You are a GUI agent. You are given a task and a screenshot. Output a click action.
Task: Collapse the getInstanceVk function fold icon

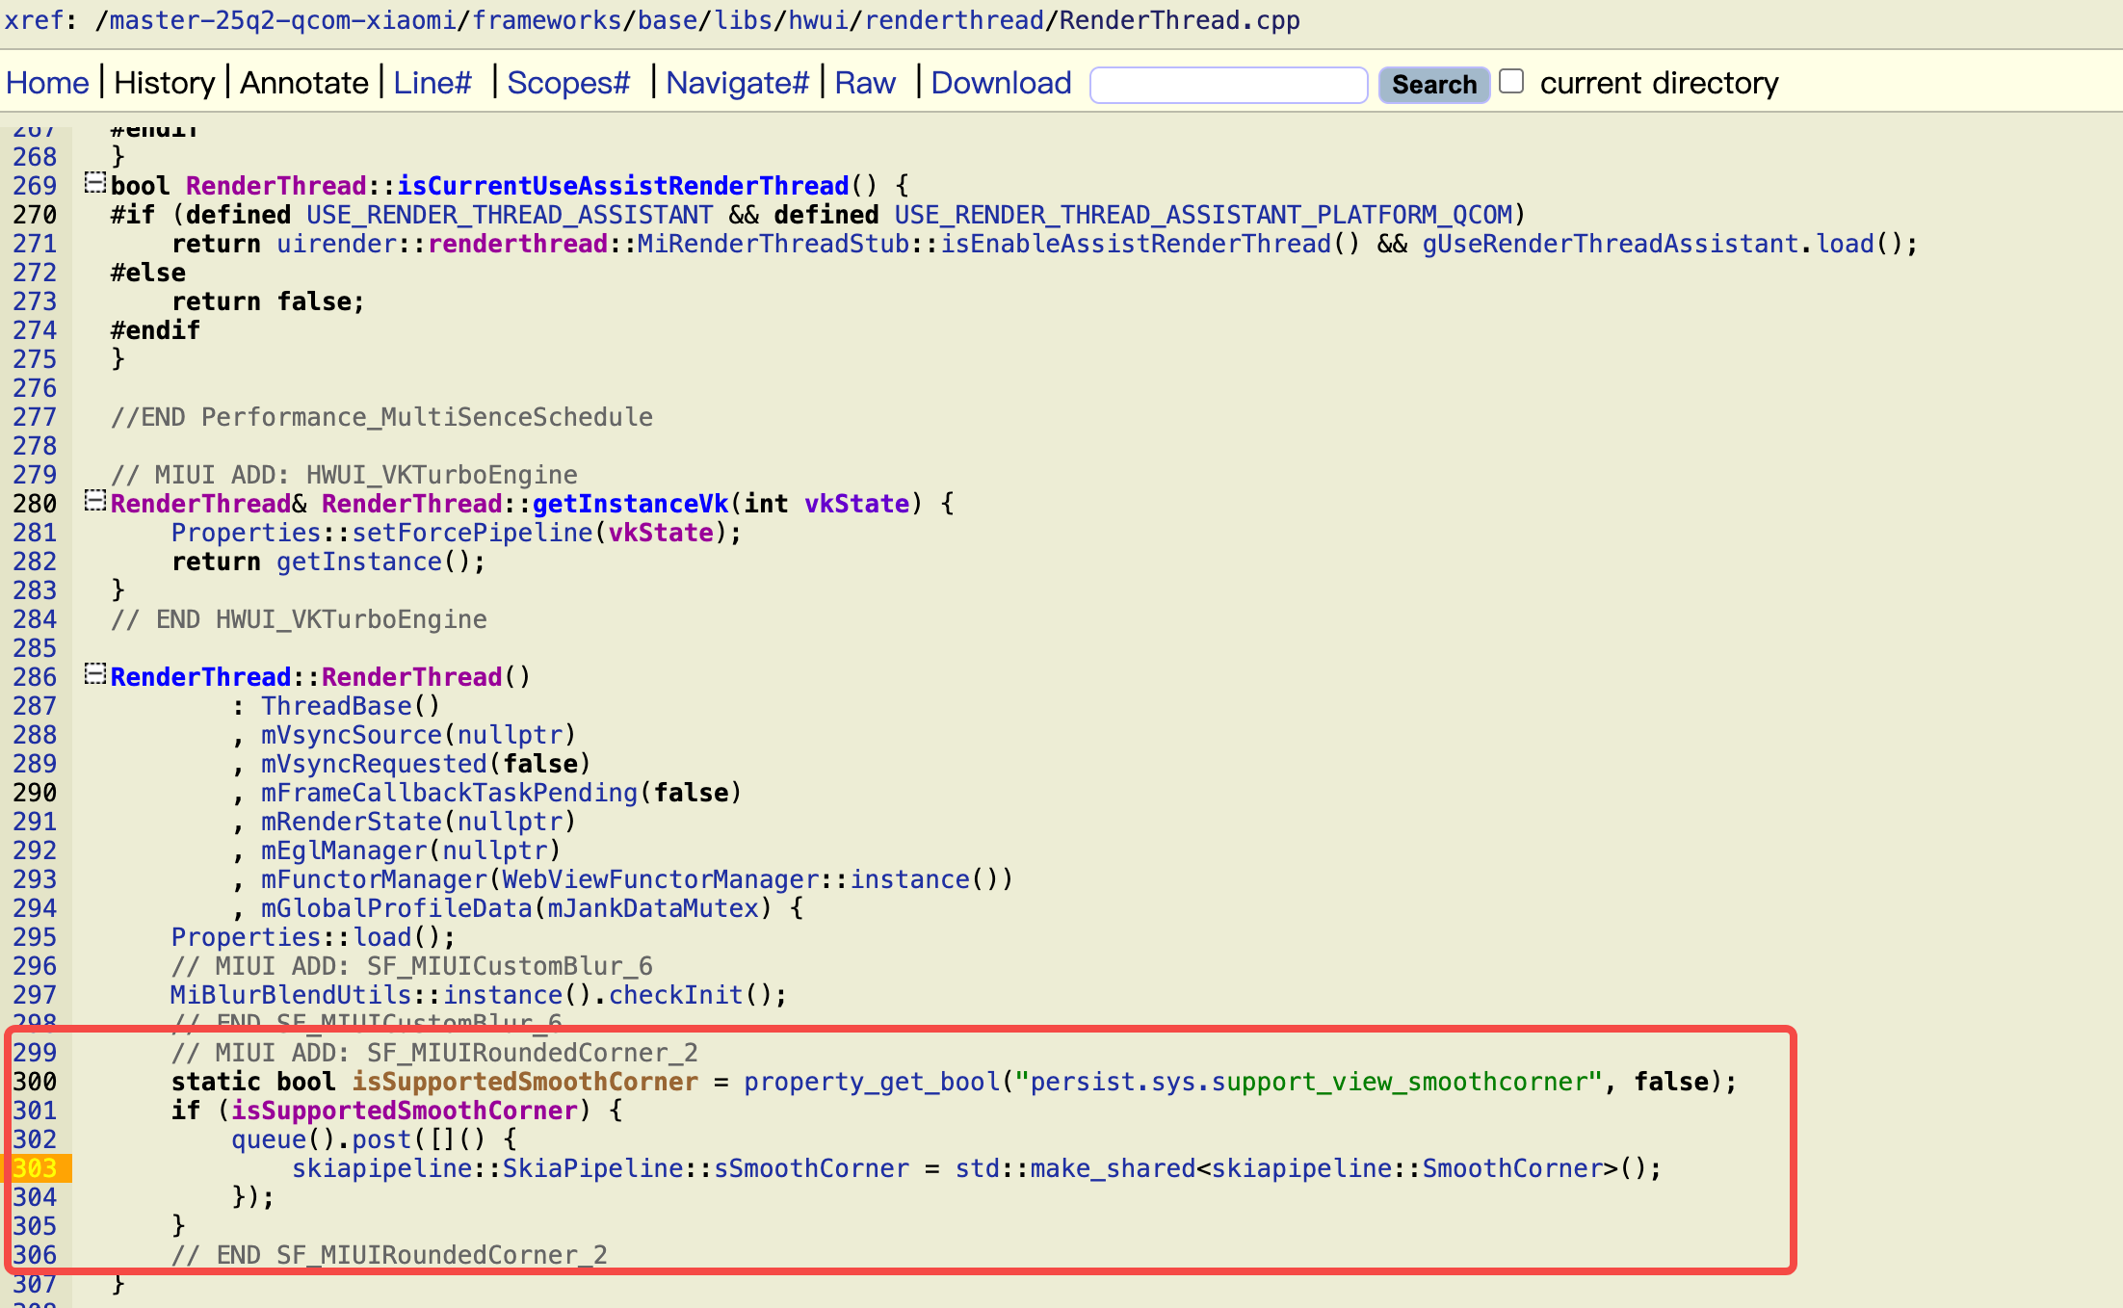point(94,500)
